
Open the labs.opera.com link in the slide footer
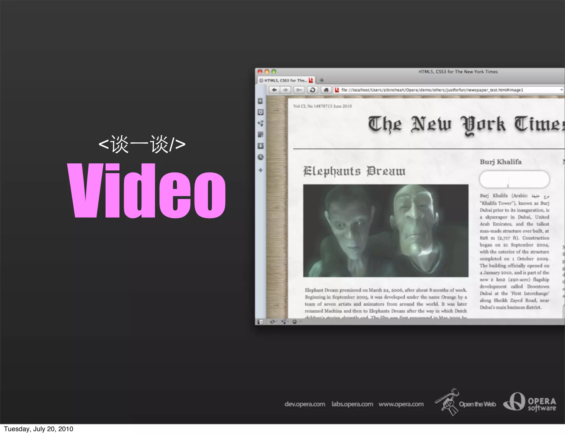[352, 404]
